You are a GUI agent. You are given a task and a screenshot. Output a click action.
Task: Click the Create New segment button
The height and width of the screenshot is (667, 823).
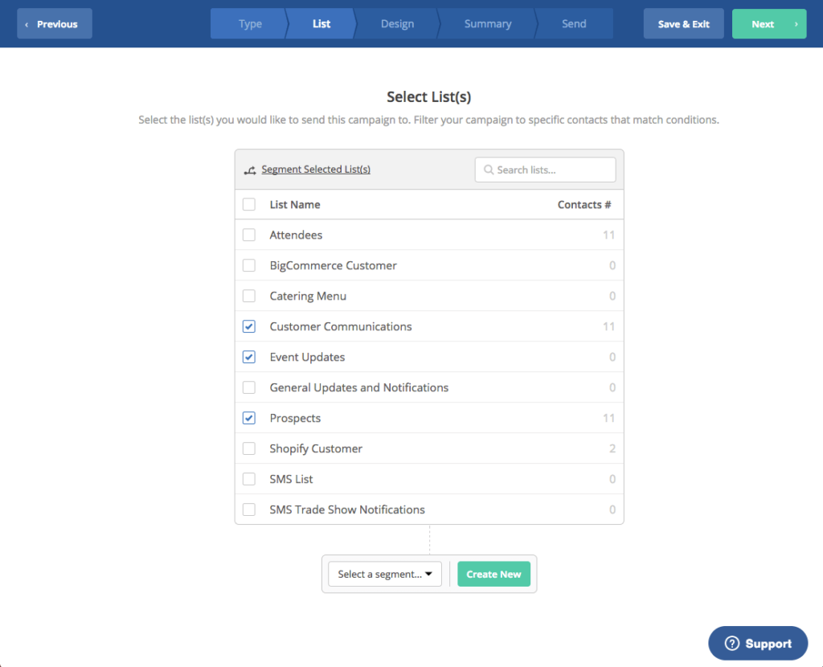(x=493, y=574)
